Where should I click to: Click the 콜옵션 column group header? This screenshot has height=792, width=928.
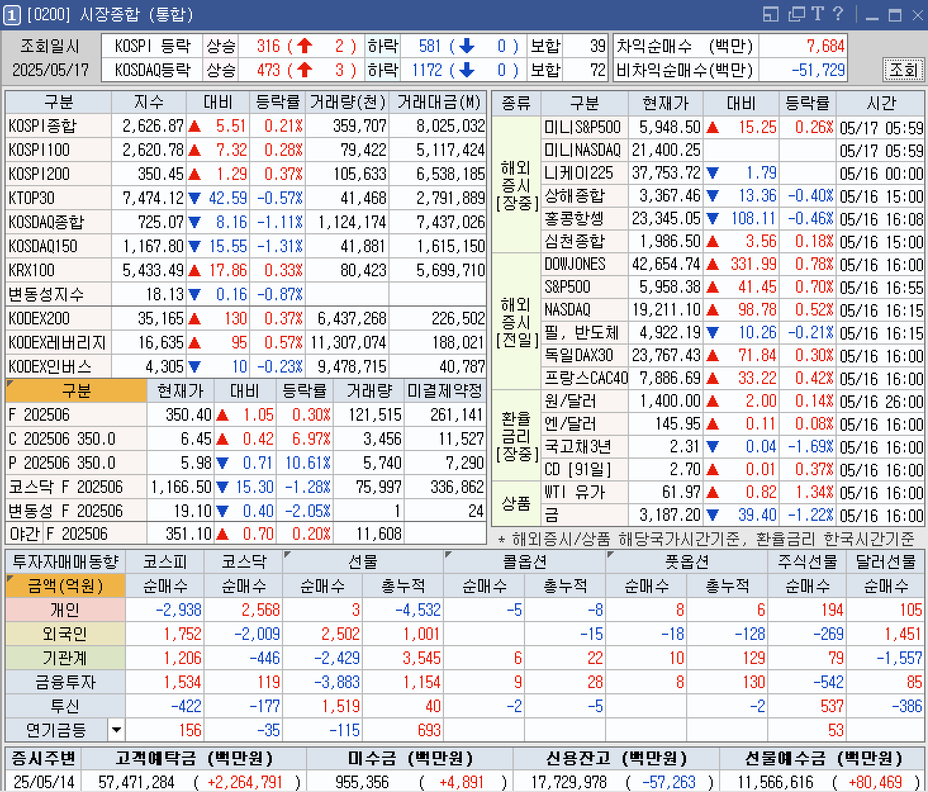pos(524,561)
